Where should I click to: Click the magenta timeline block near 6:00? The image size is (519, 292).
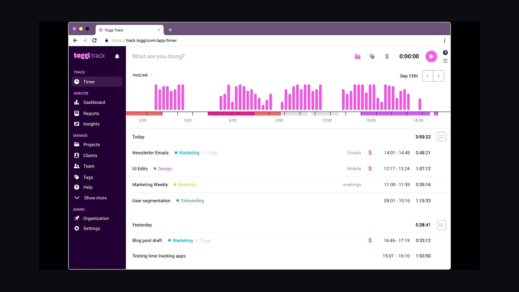tap(231, 114)
